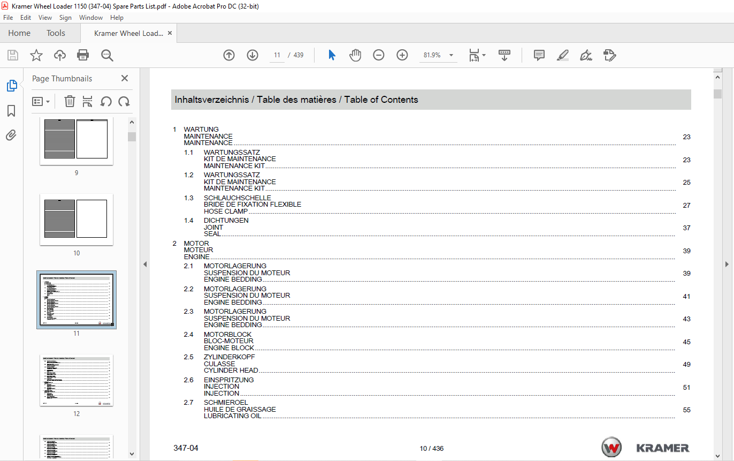This screenshot has width=734, height=461.
Task: Select page 12 thumbnail
Action: pos(77,380)
